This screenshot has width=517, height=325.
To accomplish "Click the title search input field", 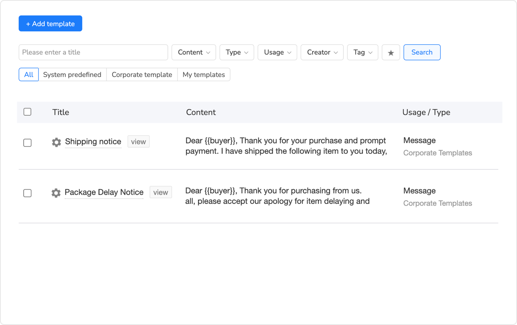I will [93, 52].
